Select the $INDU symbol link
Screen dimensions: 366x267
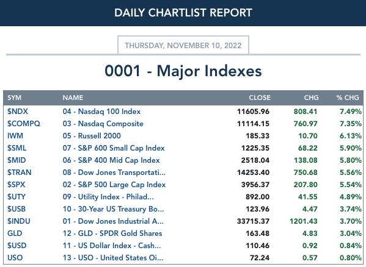point(19,221)
